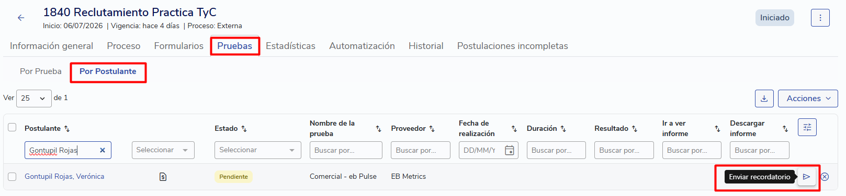Click the back arrow icon
846x196 pixels.
(x=21, y=18)
